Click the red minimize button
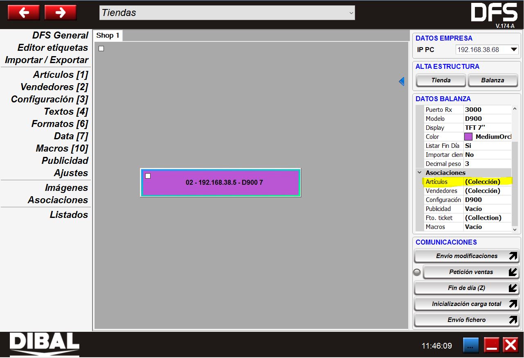 491,345
